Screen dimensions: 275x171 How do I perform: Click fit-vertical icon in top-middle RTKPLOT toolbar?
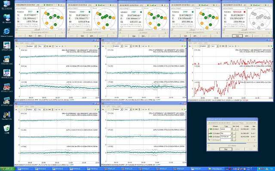[x=139, y=46]
